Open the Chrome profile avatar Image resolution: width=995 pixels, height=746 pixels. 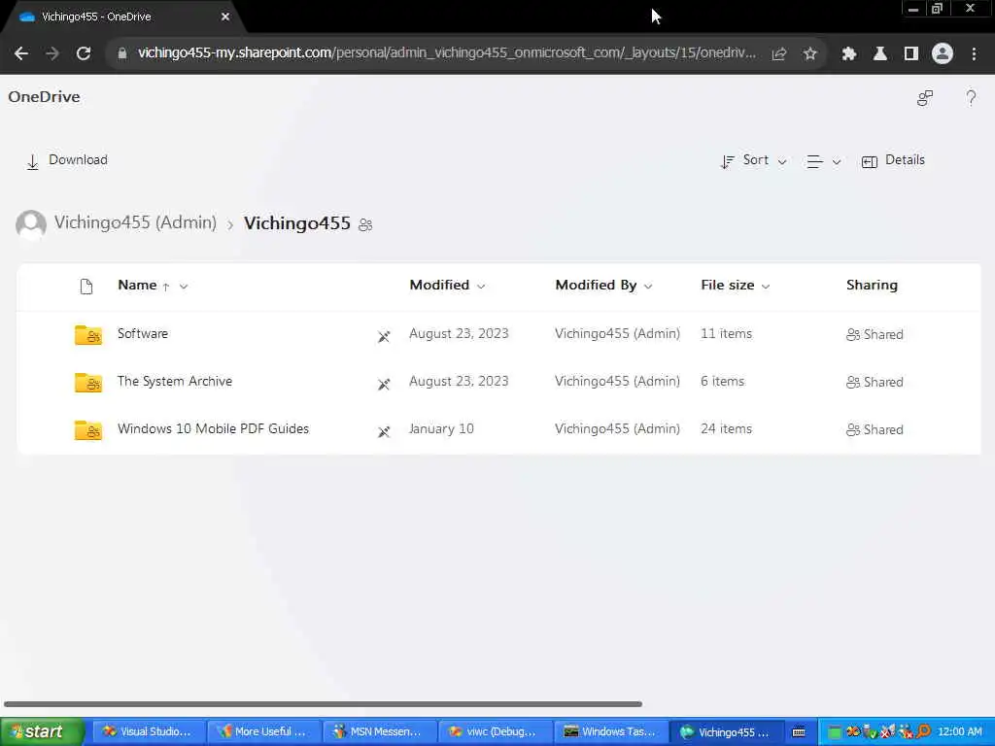pyautogui.click(x=943, y=53)
